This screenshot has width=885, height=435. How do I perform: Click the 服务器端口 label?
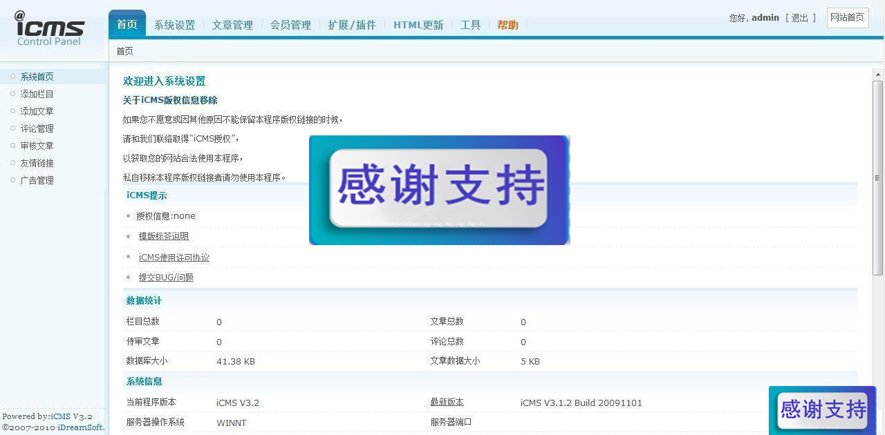tap(451, 422)
